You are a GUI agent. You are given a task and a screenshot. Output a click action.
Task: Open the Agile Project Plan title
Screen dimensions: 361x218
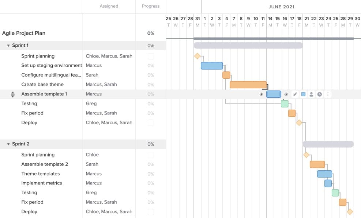[24, 33]
